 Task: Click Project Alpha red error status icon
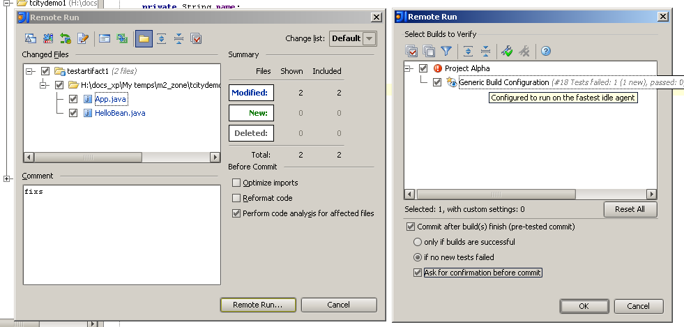coord(438,68)
